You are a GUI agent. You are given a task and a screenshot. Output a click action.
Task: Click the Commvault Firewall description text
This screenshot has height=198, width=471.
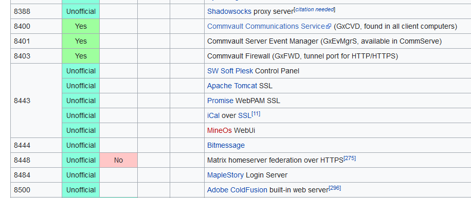click(302, 56)
